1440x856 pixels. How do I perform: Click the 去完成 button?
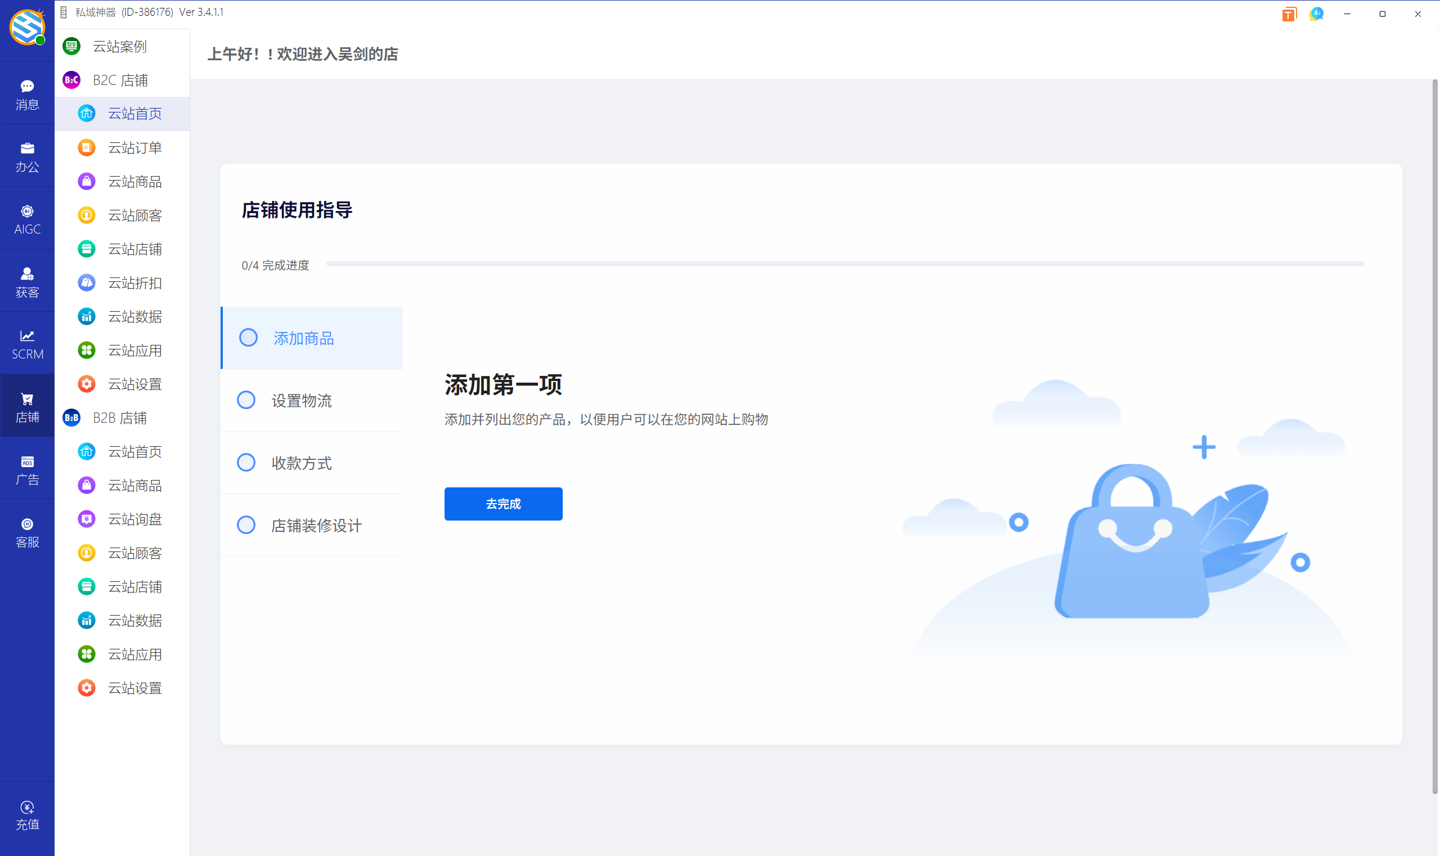[503, 504]
